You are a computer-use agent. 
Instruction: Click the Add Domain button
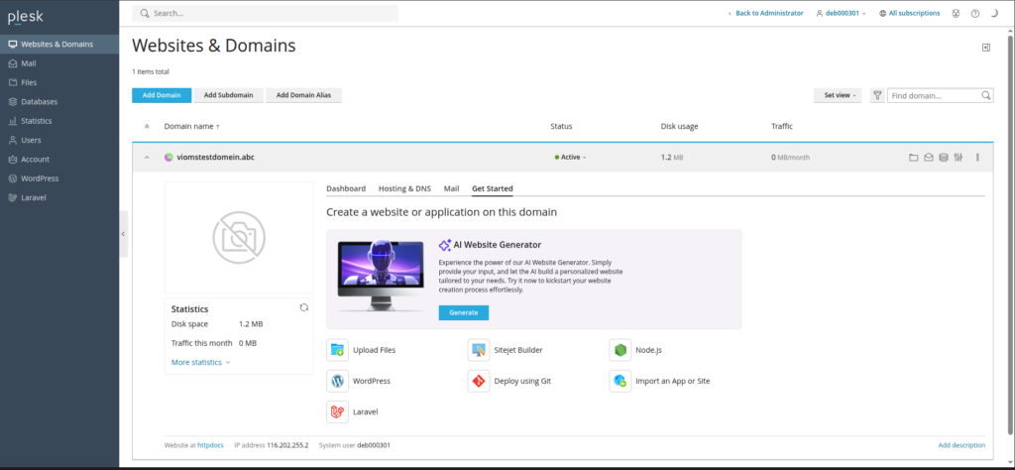(x=162, y=95)
